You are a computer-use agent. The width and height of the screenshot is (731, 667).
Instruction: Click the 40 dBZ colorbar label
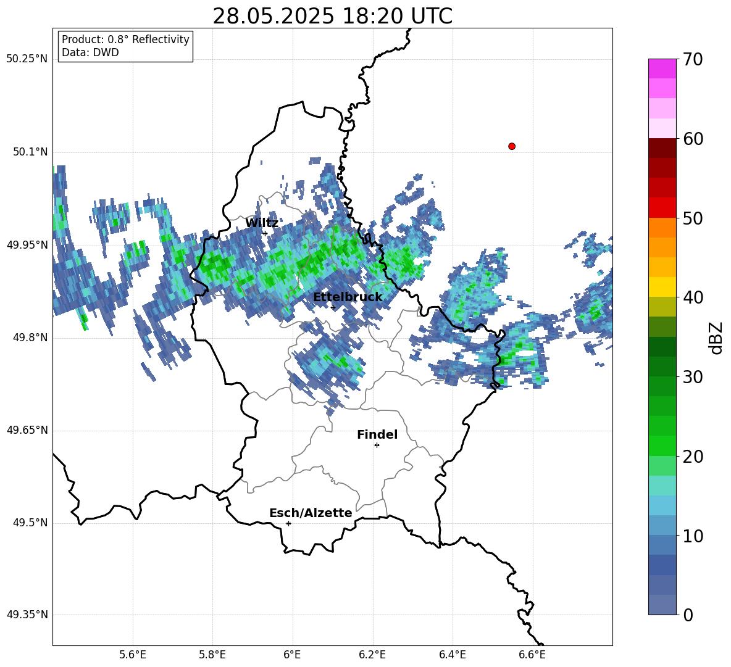pos(693,297)
